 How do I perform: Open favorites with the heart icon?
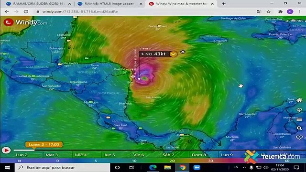point(299,138)
